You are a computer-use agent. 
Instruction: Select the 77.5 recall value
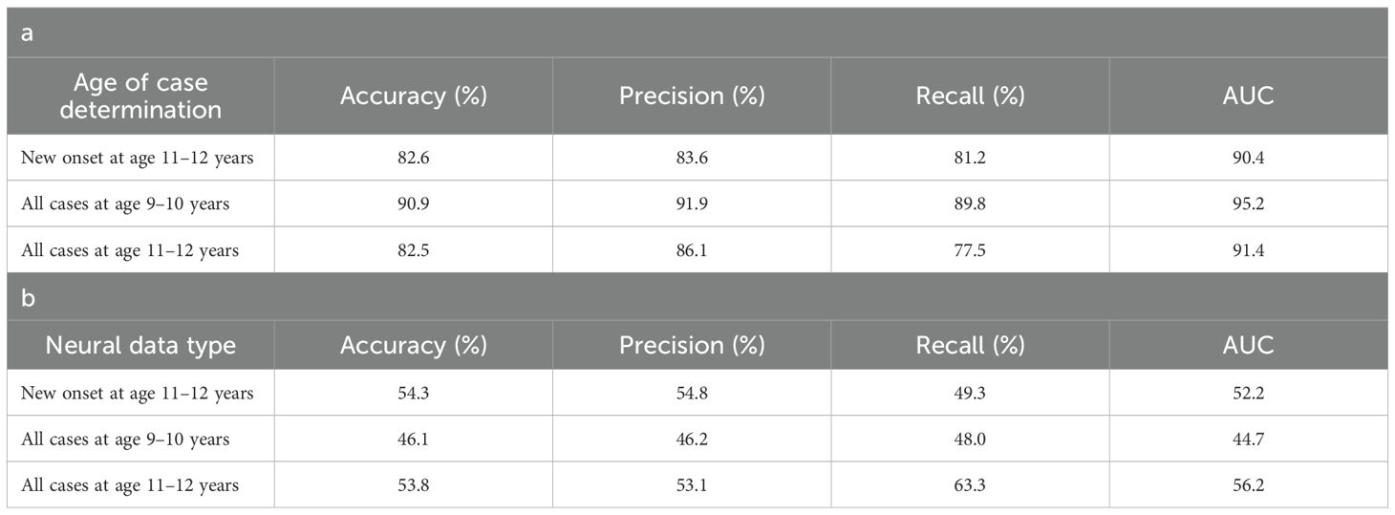[970, 250]
